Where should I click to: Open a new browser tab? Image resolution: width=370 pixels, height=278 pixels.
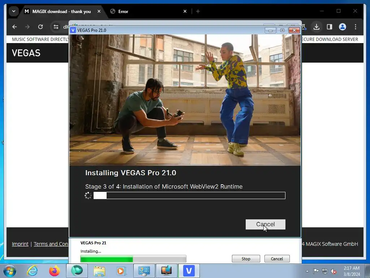coord(198,11)
